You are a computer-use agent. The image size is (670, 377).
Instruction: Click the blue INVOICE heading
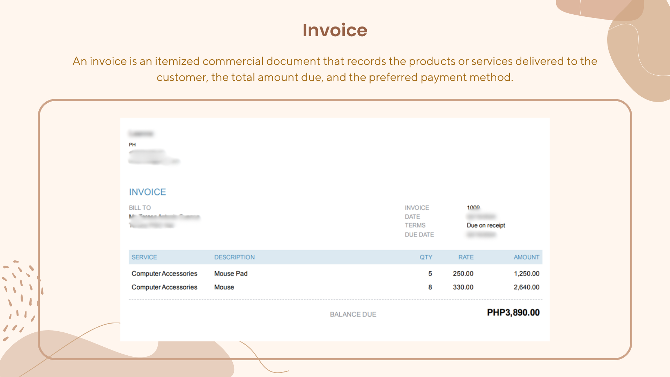[147, 192]
